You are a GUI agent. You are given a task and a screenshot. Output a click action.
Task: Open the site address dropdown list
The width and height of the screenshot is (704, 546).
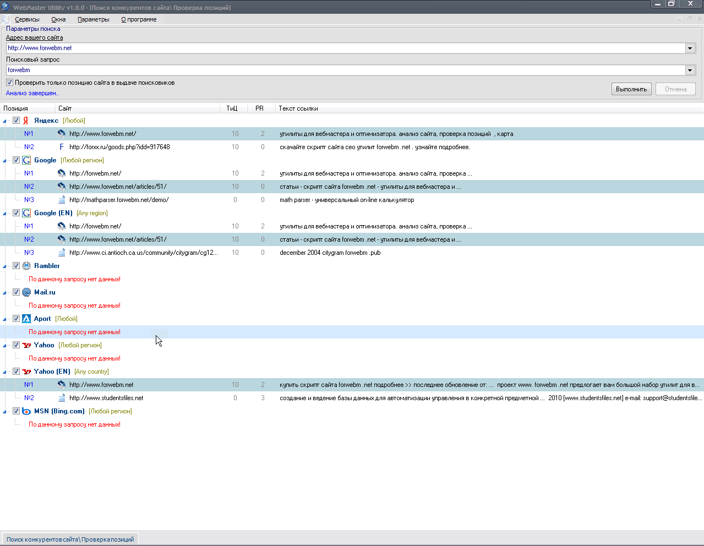click(690, 48)
